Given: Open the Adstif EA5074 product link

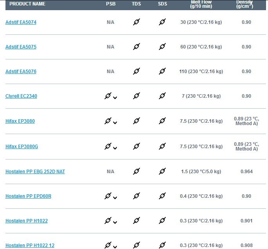Looking at the screenshot, I should coord(21,22).
